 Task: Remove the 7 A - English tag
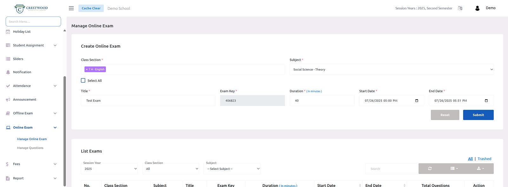pyautogui.click(x=87, y=69)
